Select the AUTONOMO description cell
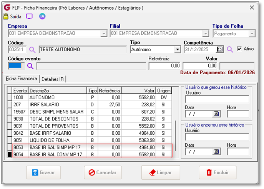The width and height of the screenshot is (264, 189). click(57, 97)
